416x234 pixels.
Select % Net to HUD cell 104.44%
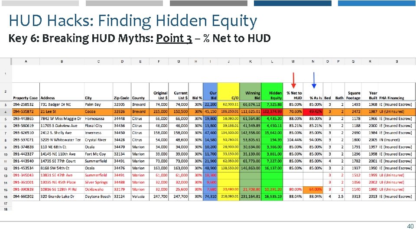coord(293,140)
